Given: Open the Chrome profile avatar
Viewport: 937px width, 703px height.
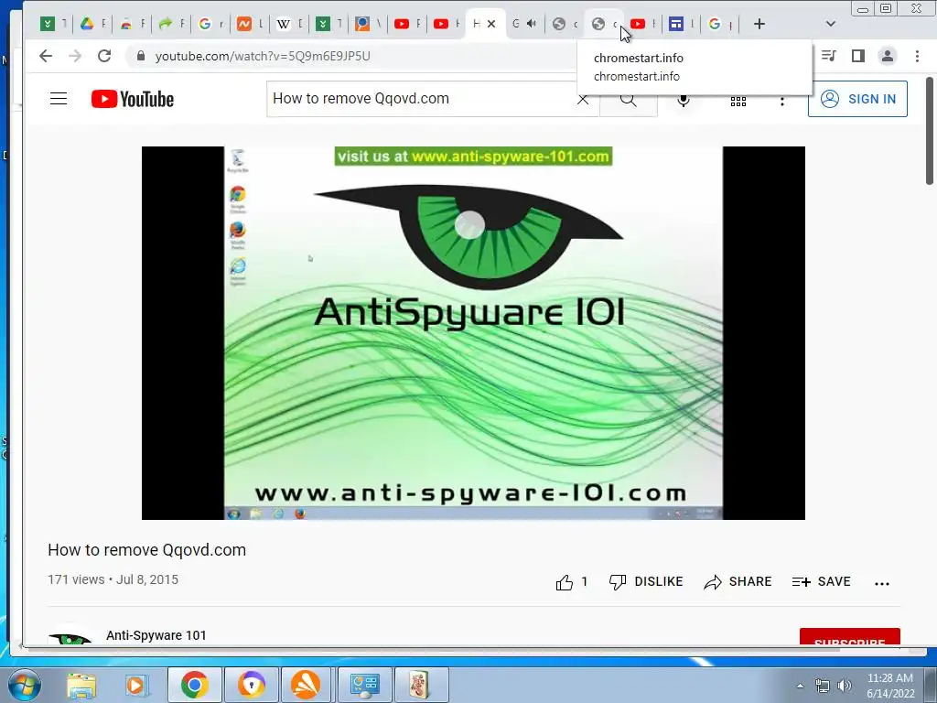Looking at the screenshot, I should click(888, 56).
